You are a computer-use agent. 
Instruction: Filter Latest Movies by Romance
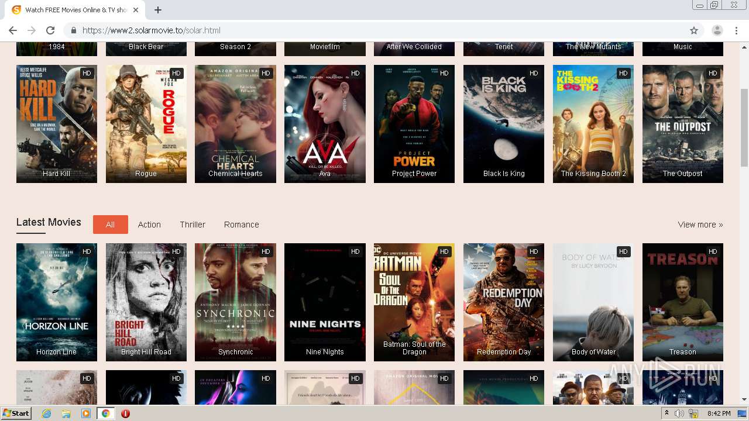[x=241, y=225]
